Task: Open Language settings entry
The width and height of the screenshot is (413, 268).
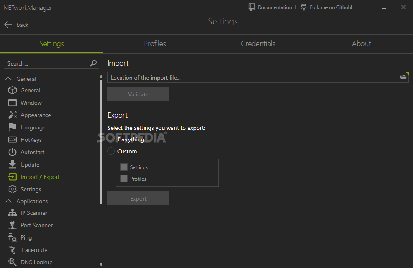Action: click(33, 127)
